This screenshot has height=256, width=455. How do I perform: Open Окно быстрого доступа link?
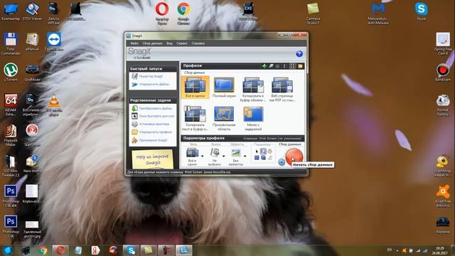point(156,116)
